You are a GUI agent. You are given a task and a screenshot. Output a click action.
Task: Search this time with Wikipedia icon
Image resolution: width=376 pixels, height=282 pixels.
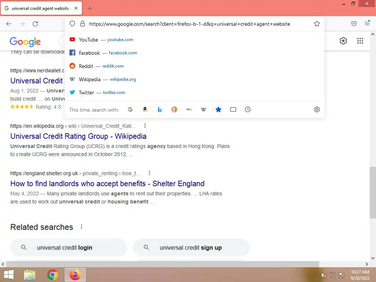click(203, 109)
